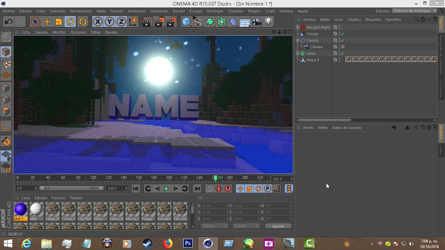Select the Spline pen icon
This screenshot has width=445, height=250.
tap(198, 22)
